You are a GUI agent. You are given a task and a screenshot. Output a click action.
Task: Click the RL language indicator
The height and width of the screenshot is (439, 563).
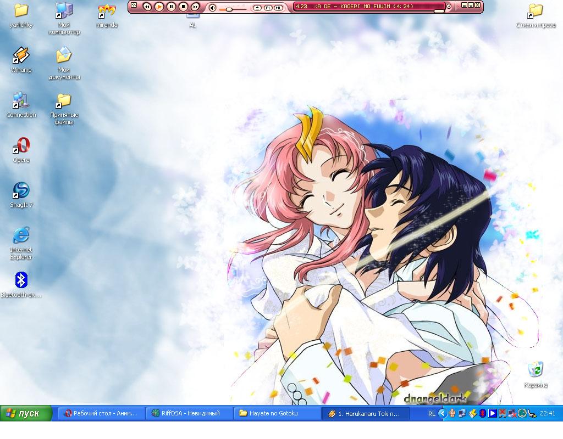click(x=432, y=414)
